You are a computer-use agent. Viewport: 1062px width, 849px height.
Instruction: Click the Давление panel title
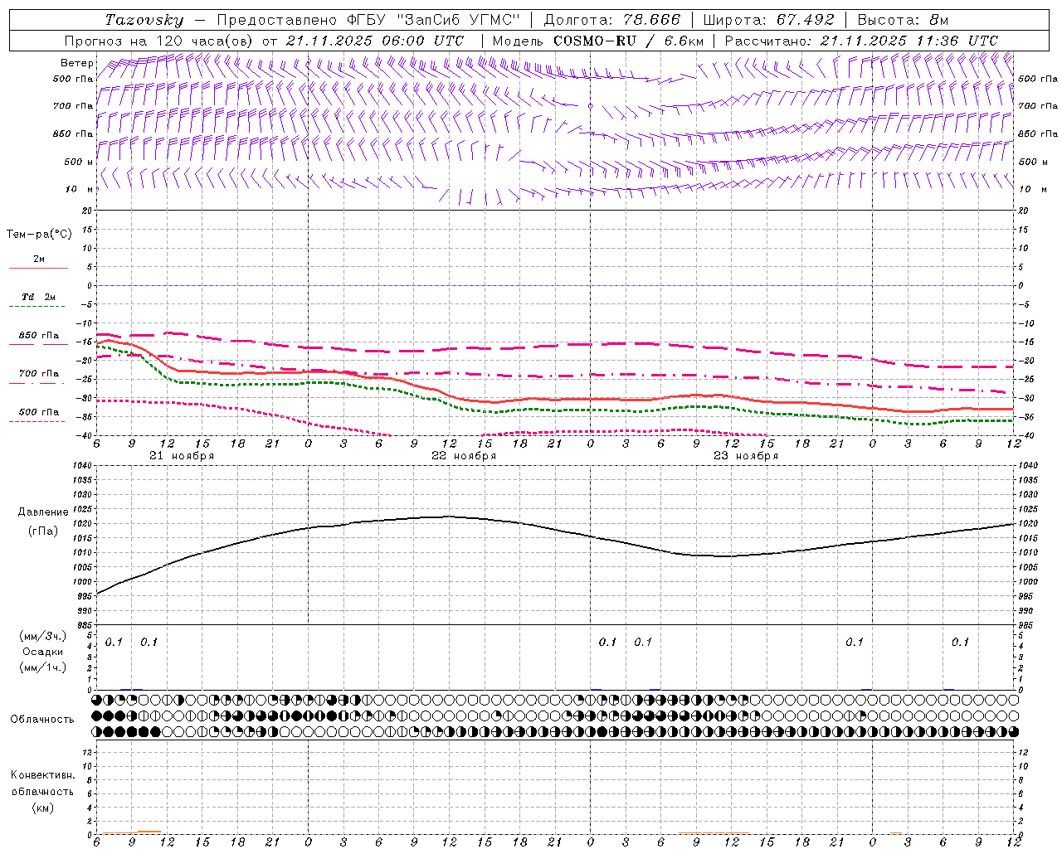pyautogui.click(x=43, y=512)
